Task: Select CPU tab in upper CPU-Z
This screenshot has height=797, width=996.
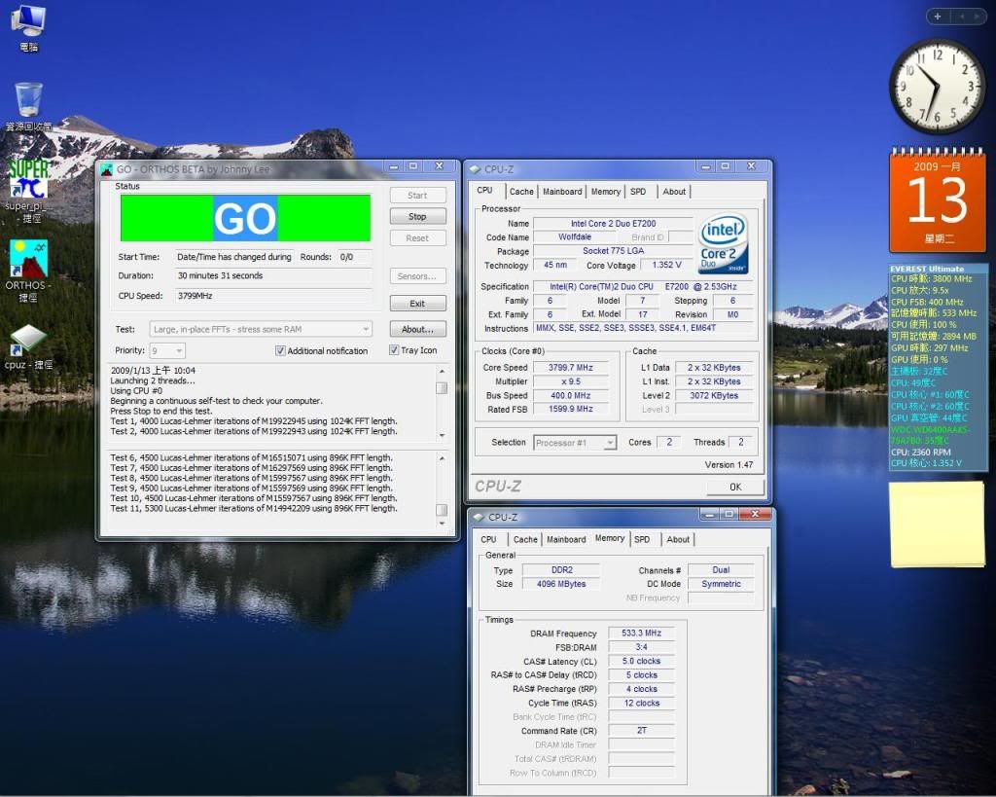Action: [484, 190]
